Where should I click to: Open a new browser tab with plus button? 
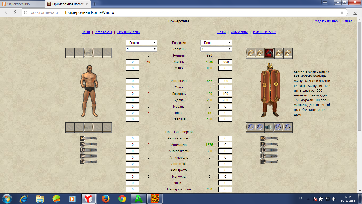(x=94, y=4)
